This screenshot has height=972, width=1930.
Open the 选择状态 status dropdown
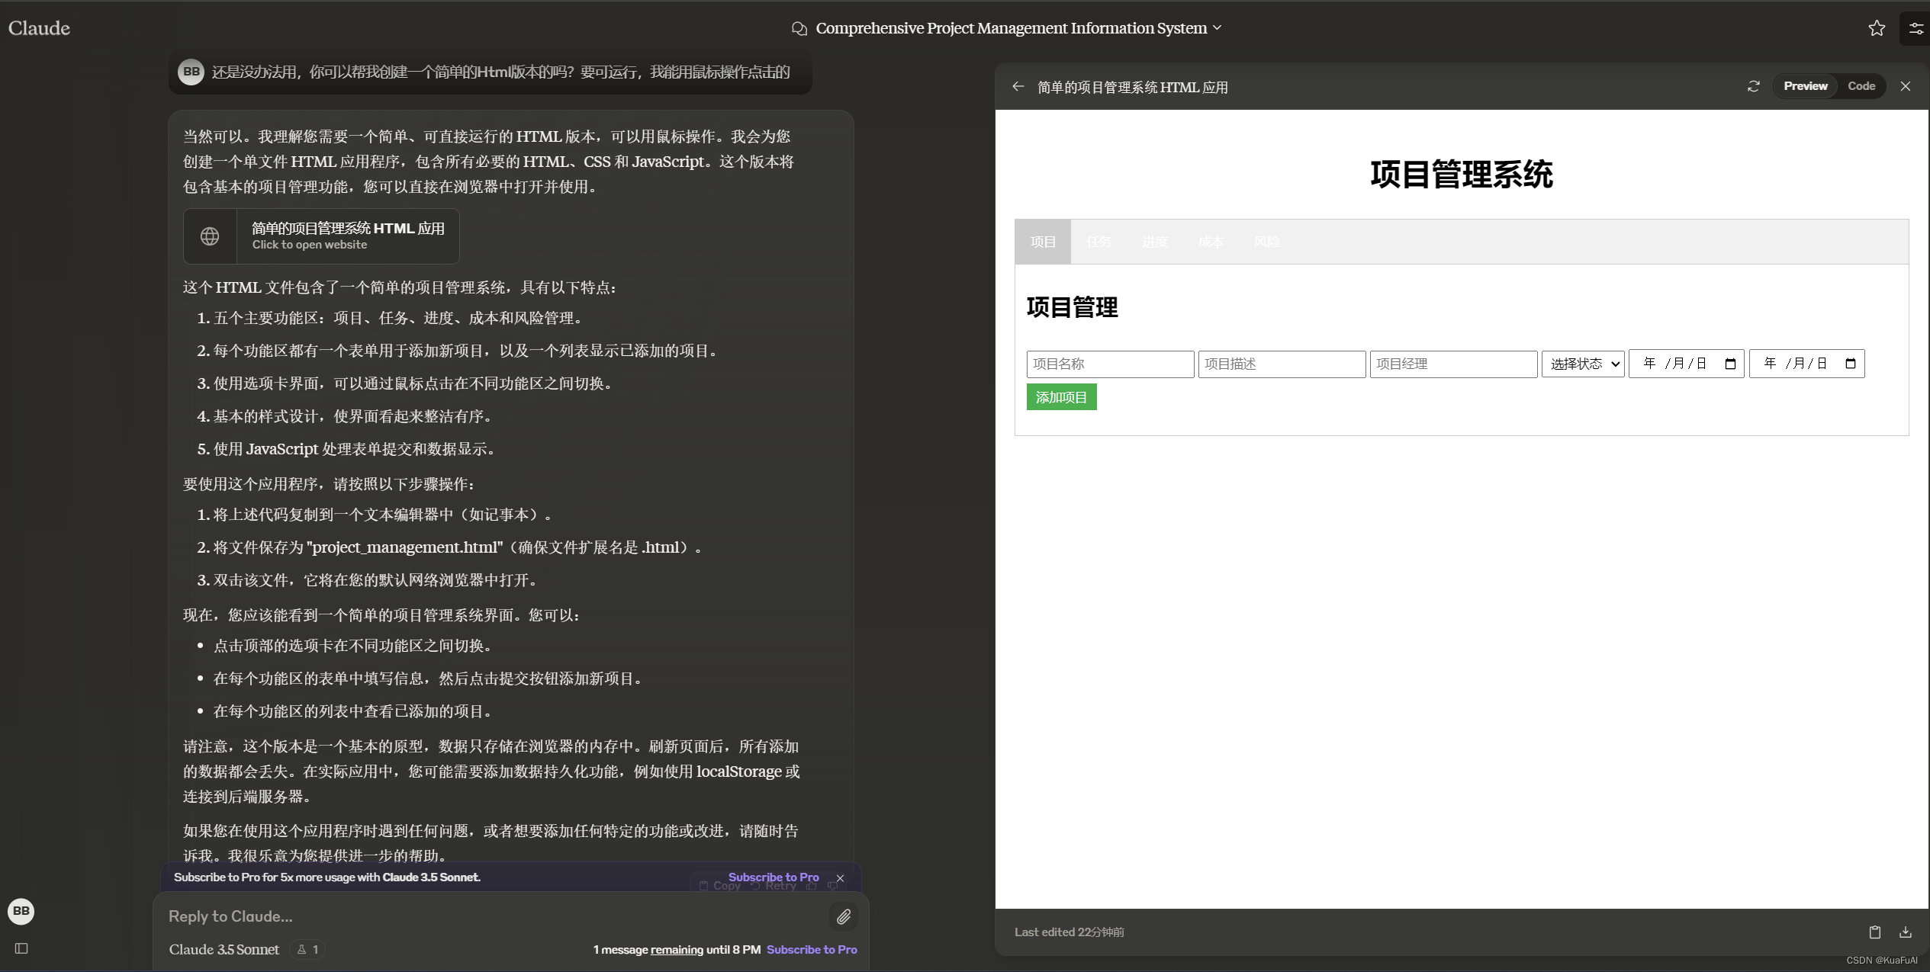point(1583,364)
